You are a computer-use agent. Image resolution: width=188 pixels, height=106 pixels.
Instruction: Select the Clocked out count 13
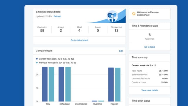point(116,31)
